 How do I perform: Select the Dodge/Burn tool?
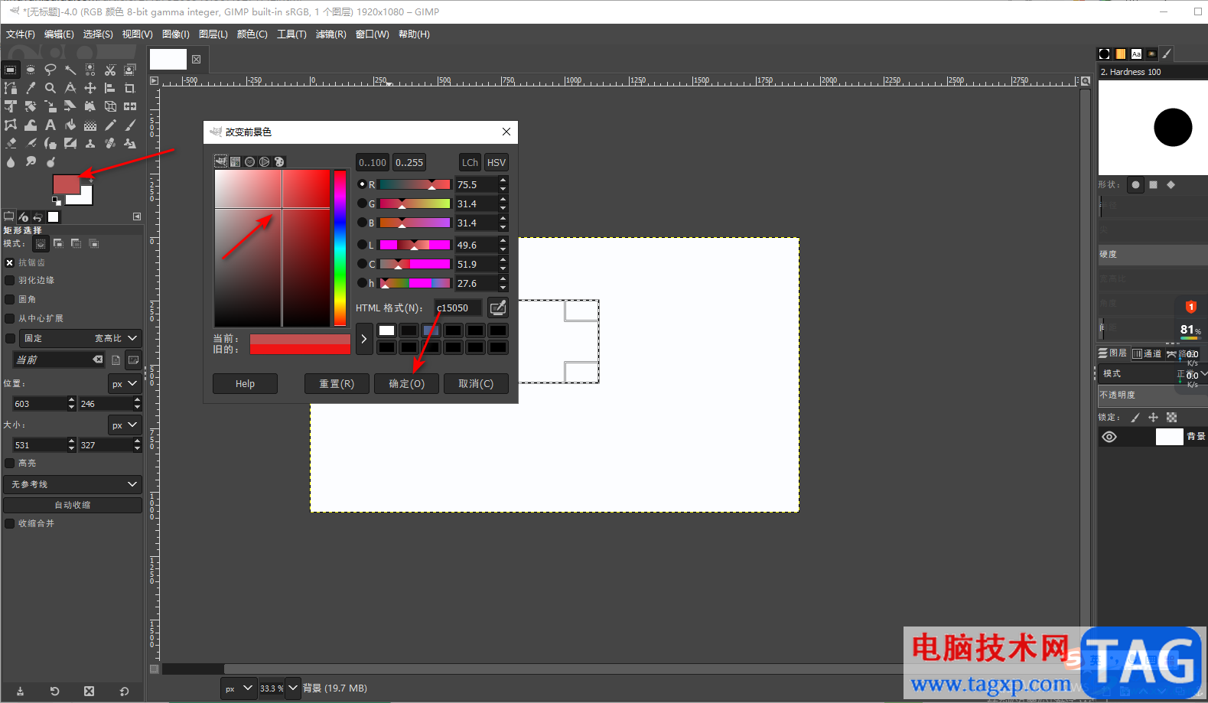(50, 161)
